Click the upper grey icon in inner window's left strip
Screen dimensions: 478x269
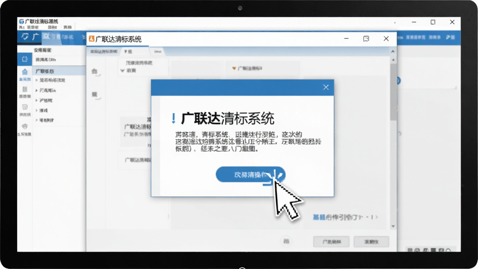(x=95, y=71)
